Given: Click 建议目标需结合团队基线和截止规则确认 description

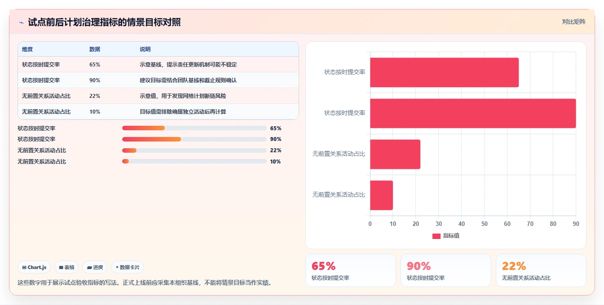Looking at the screenshot, I should 188,80.
